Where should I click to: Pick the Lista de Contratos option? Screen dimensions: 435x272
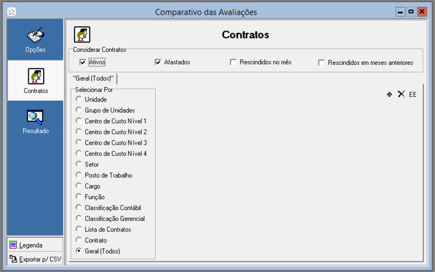(78, 229)
